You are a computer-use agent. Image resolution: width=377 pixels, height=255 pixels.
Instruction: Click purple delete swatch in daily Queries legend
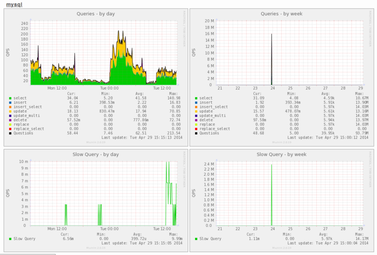[10, 120]
